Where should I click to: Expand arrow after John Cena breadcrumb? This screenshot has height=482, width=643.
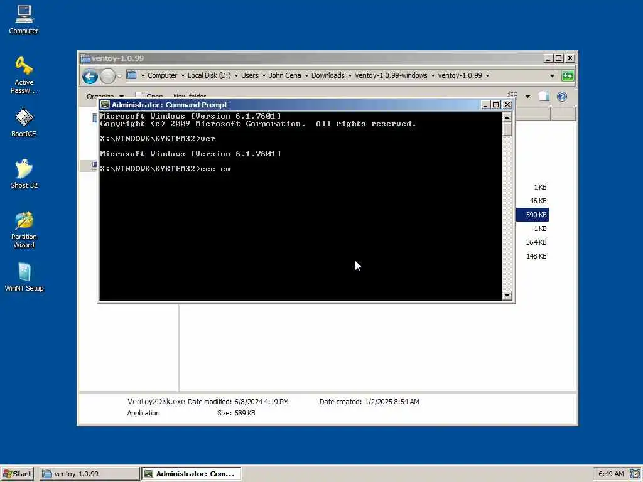[x=306, y=76]
